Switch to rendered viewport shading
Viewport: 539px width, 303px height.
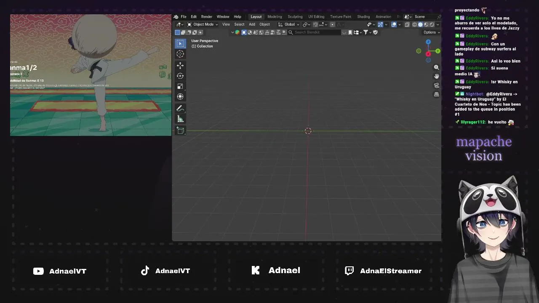click(x=432, y=24)
